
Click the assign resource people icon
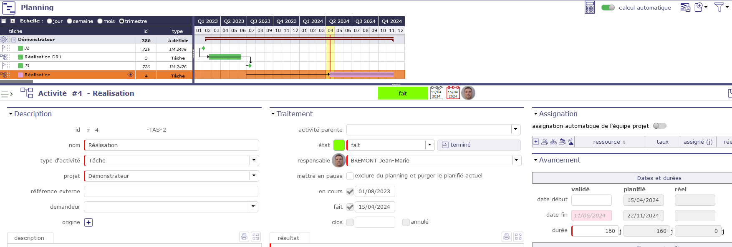(545, 142)
